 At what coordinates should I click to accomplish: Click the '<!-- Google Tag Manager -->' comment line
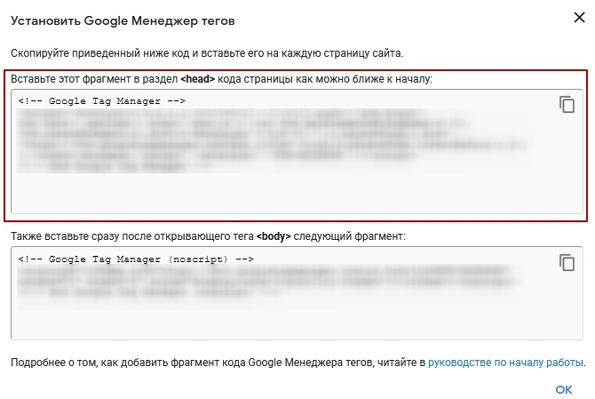102,101
